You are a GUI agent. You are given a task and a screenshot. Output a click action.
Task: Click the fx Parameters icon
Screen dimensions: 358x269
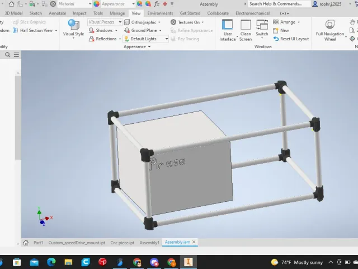(x=157, y=4)
